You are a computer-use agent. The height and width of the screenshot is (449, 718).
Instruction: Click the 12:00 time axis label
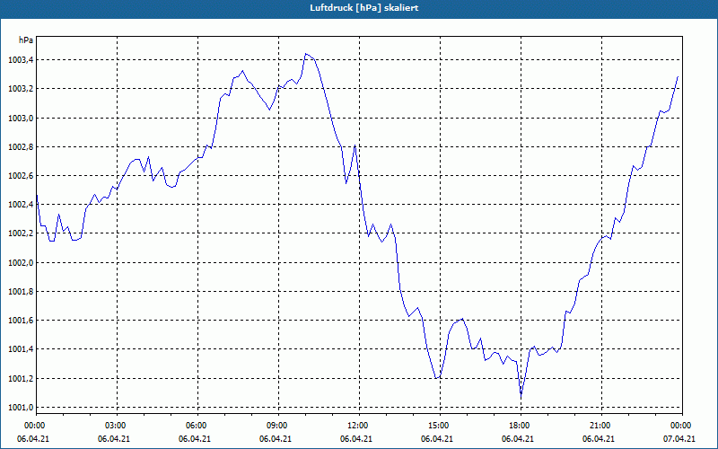(360, 426)
